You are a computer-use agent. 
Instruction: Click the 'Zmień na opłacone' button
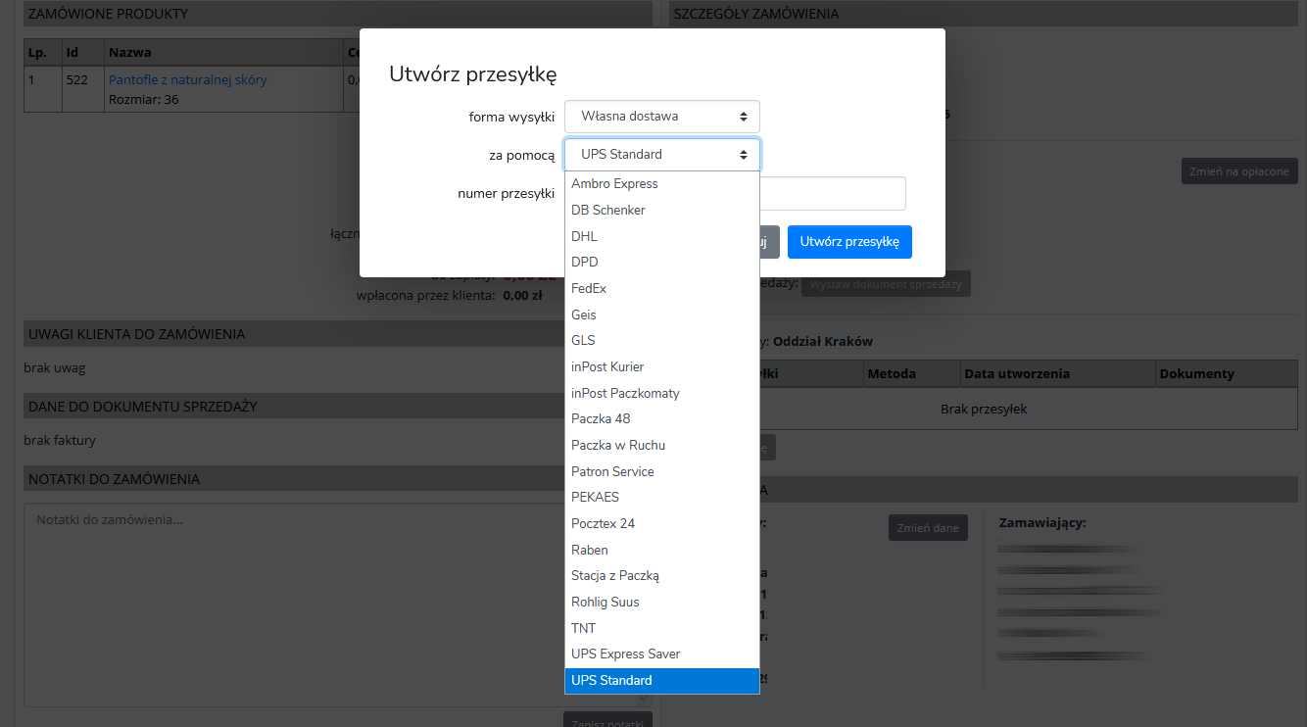click(x=1239, y=170)
